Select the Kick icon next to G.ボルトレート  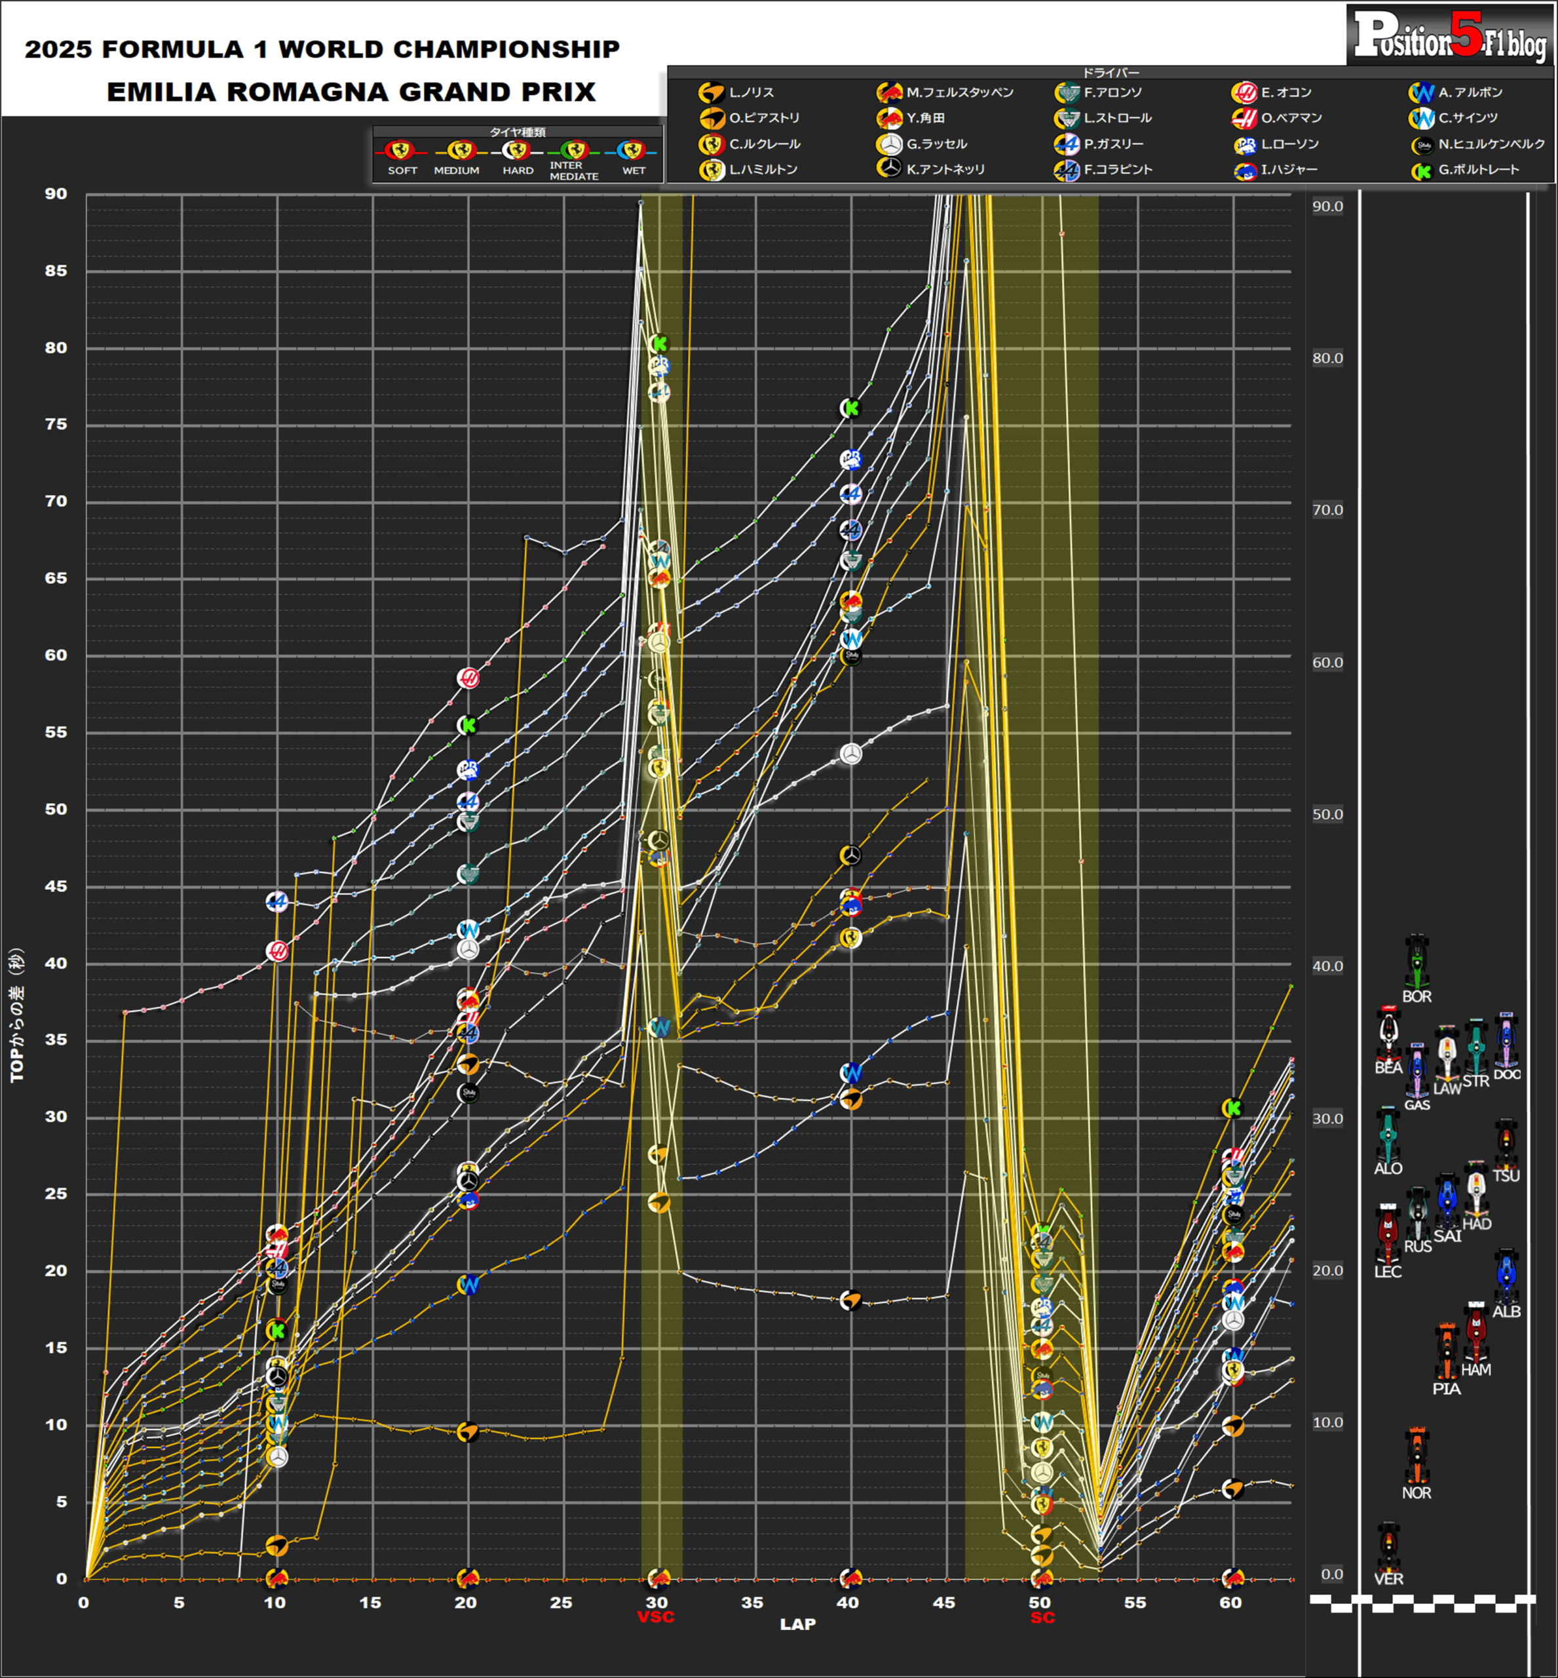1422,171
